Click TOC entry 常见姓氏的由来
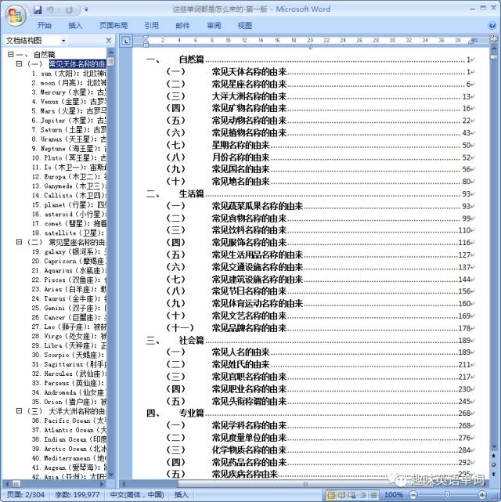Image resolution: width=501 pixels, height=502 pixels. [x=240, y=364]
